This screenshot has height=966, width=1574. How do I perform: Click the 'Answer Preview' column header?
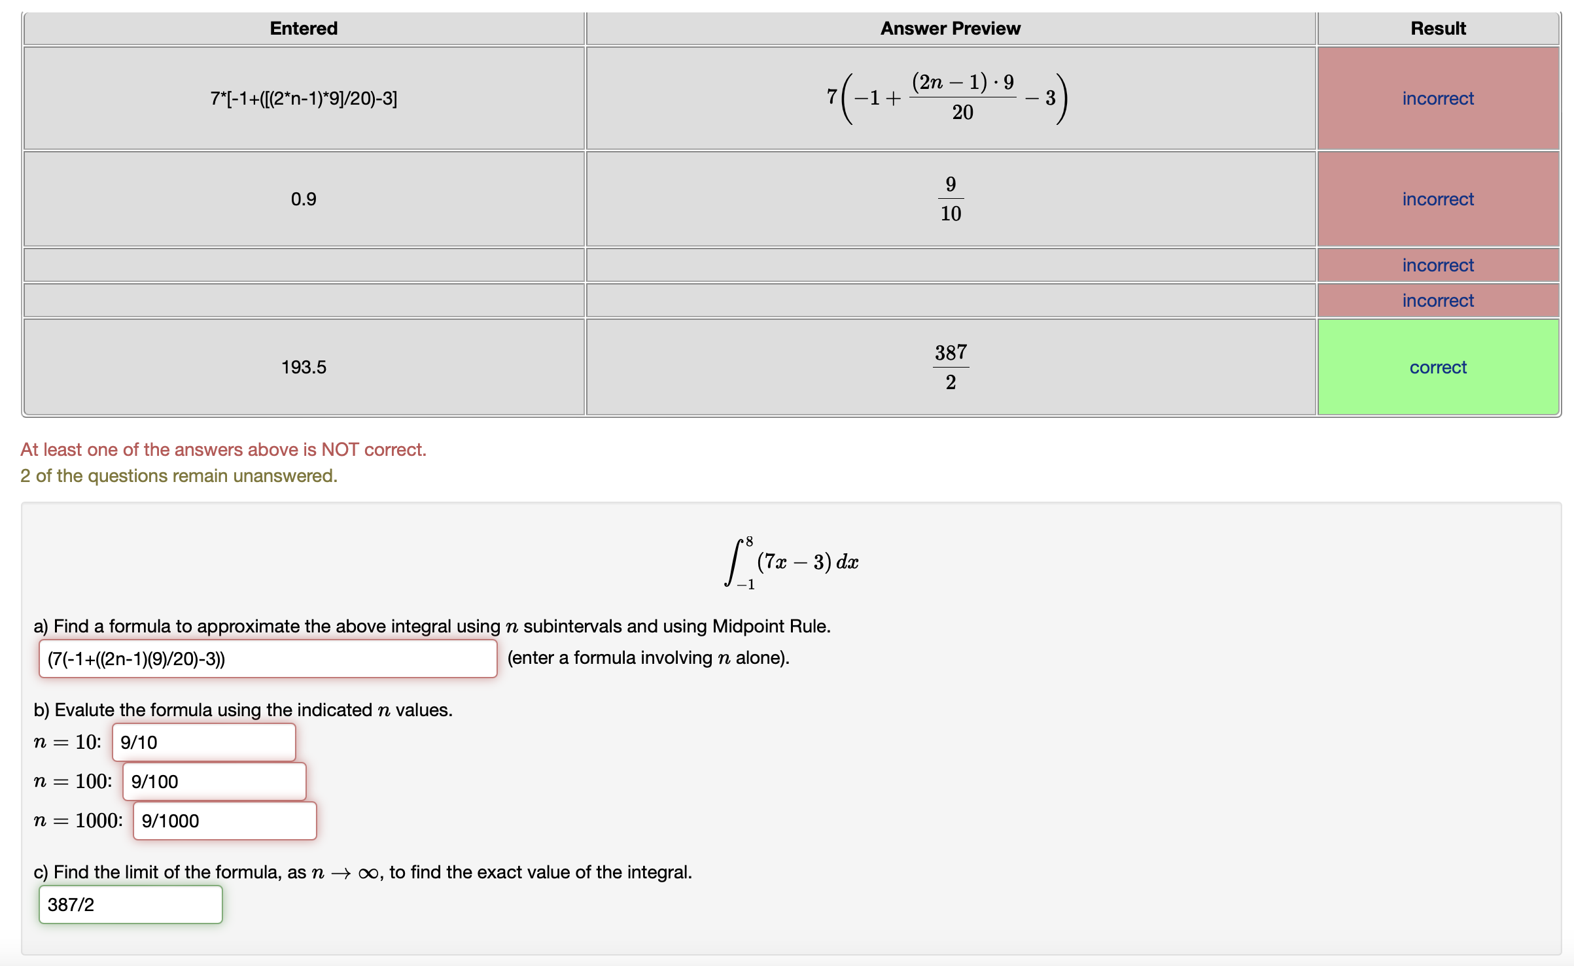(x=950, y=28)
